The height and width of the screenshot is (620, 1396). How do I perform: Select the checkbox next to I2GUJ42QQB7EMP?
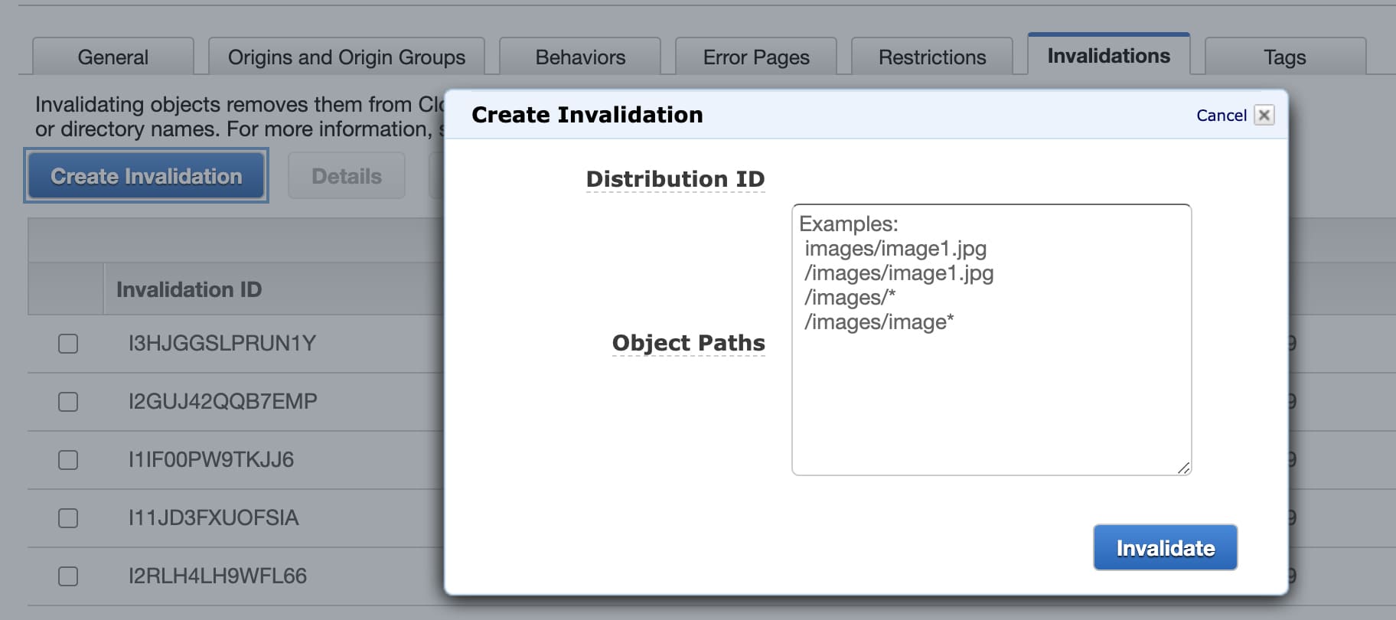(68, 402)
